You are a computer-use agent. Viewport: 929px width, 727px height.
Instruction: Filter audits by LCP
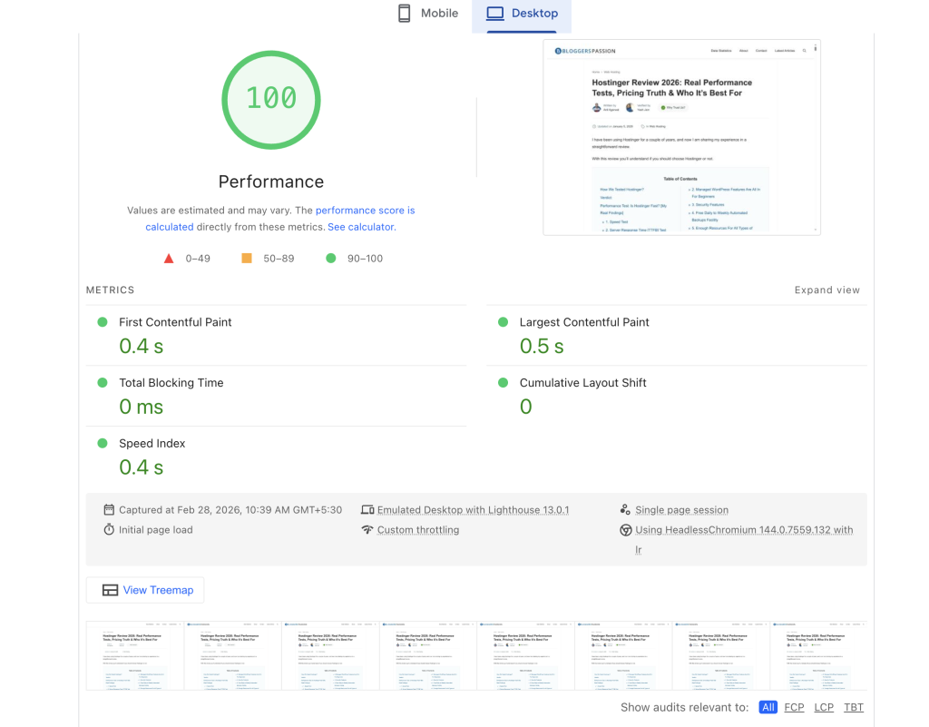824,707
